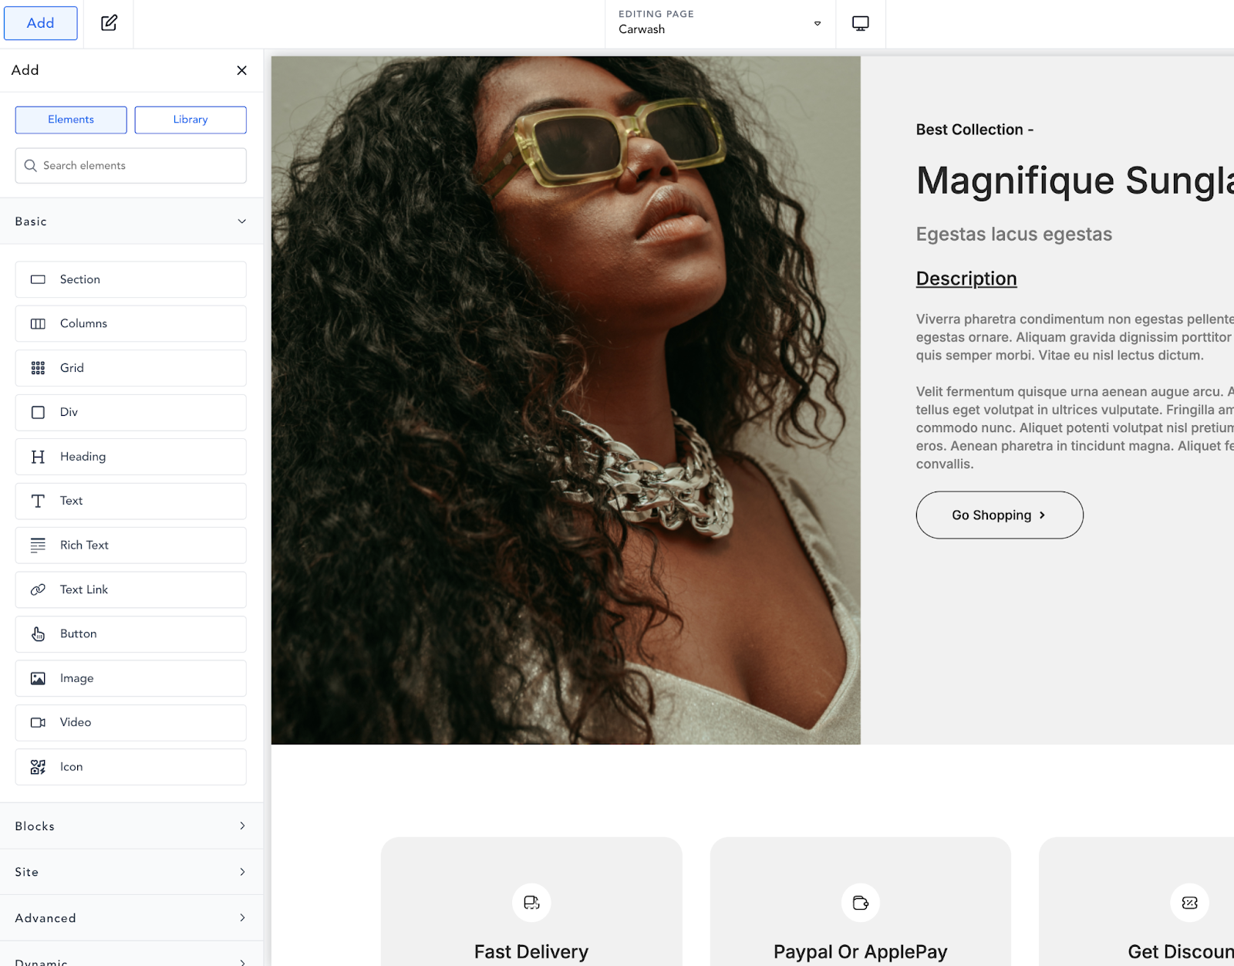Add a Rich Text element
This screenshot has width=1234, height=966.
pos(130,545)
